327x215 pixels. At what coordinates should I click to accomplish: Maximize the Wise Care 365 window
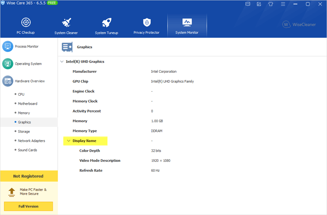[x=308, y=4]
